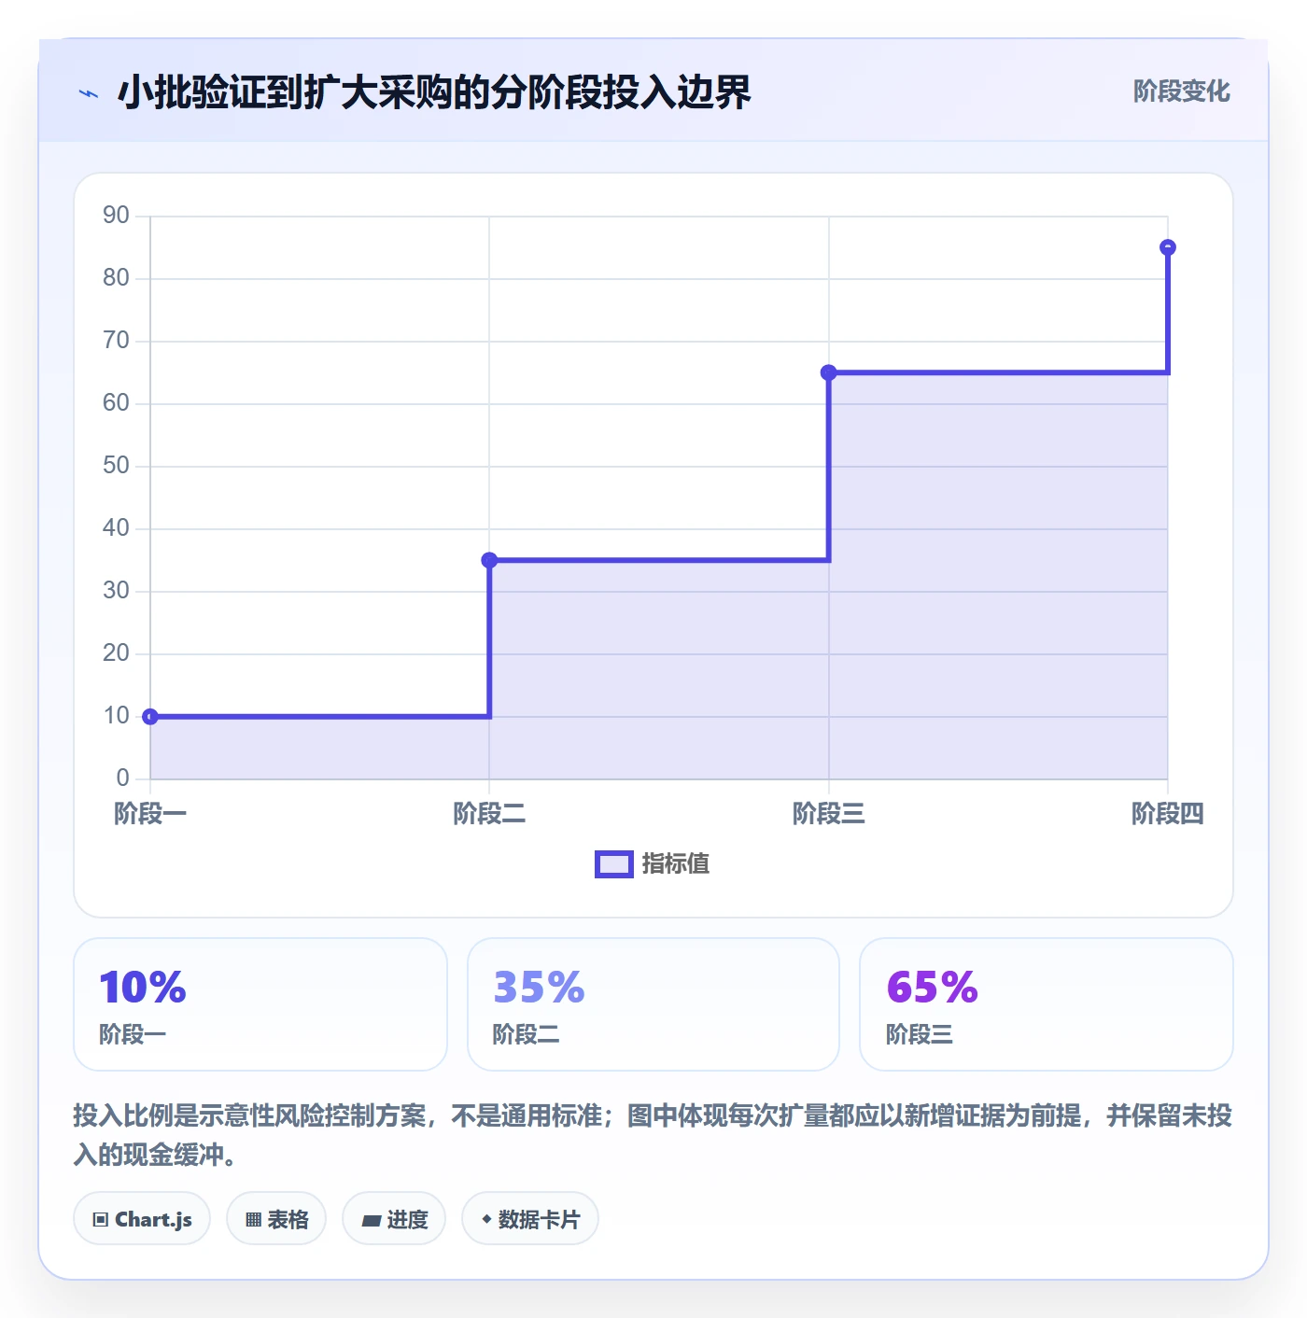
Task: Click the title 小批验证到扩大采购的分阶段投入边界
Action: [434, 92]
